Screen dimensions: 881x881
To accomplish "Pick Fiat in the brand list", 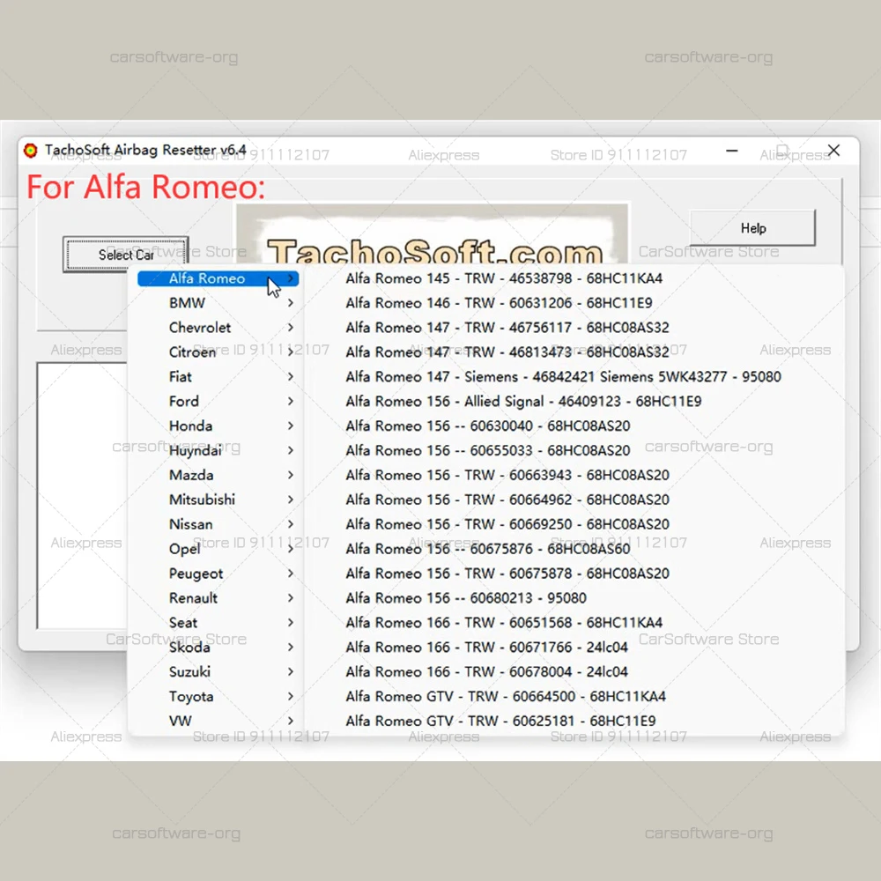I will tap(218, 377).
